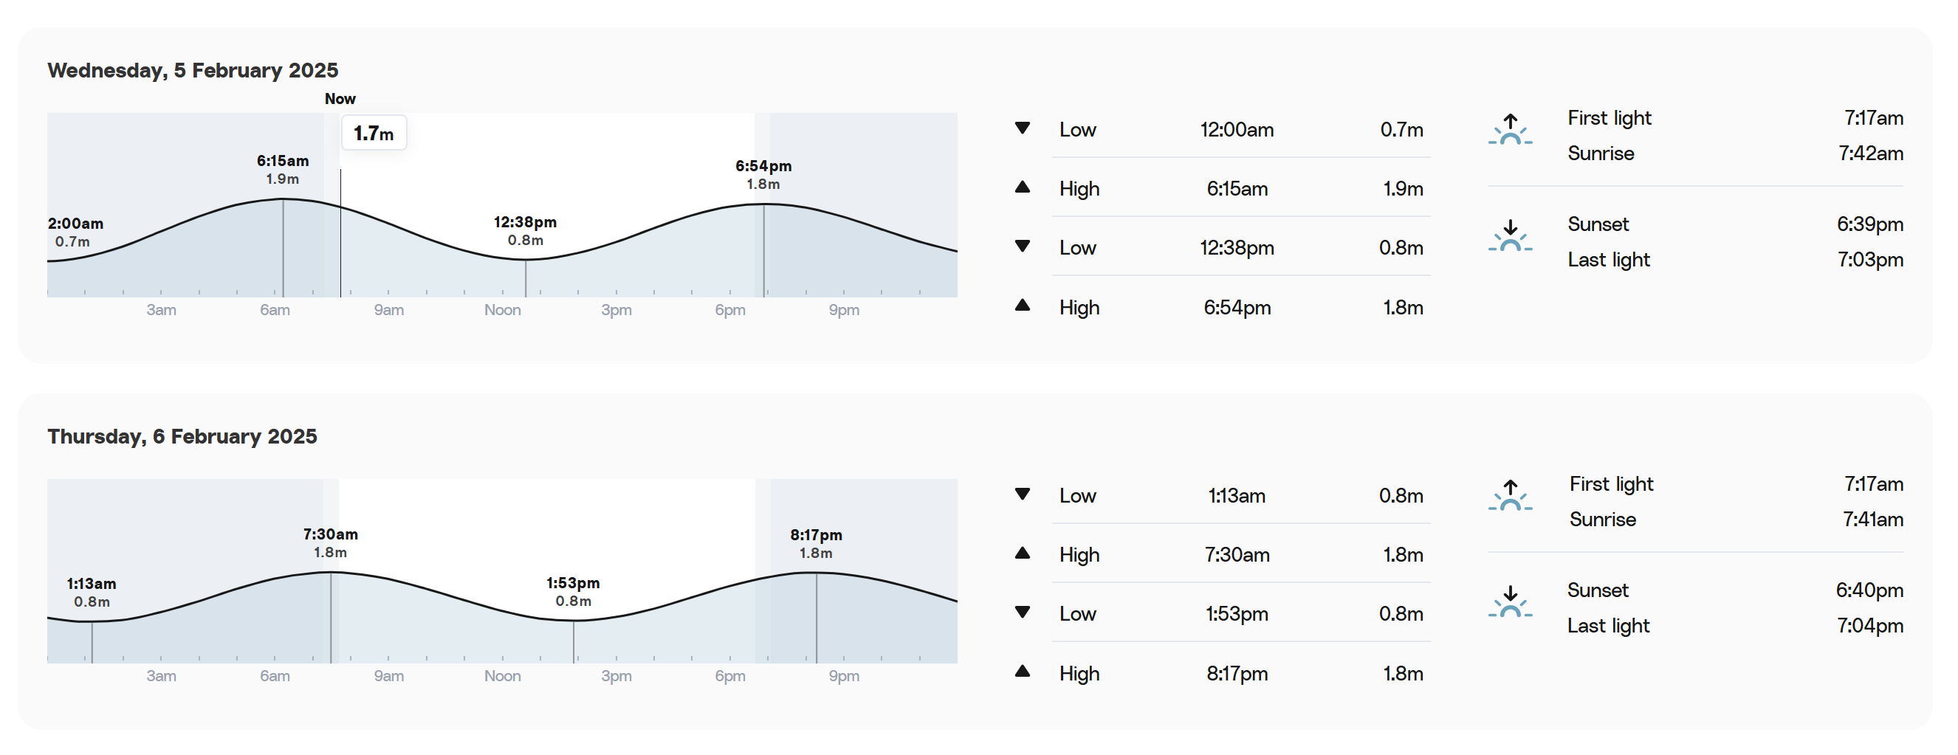1958x755 pixels.
Task: Click the sunrise icon for Wednesday
Action: pyautogui.click(x=1510, y=129)
